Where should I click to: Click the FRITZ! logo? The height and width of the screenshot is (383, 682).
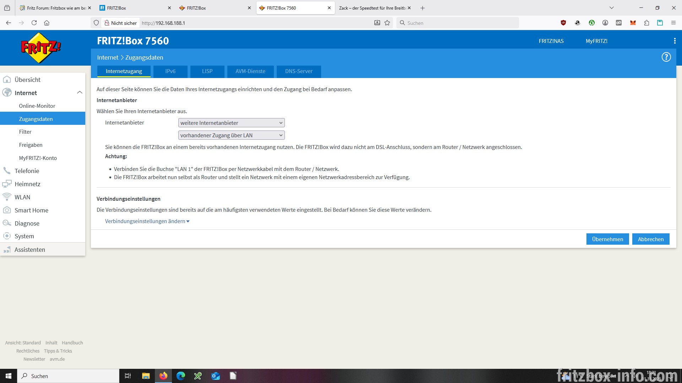click(x=41, y=48)
